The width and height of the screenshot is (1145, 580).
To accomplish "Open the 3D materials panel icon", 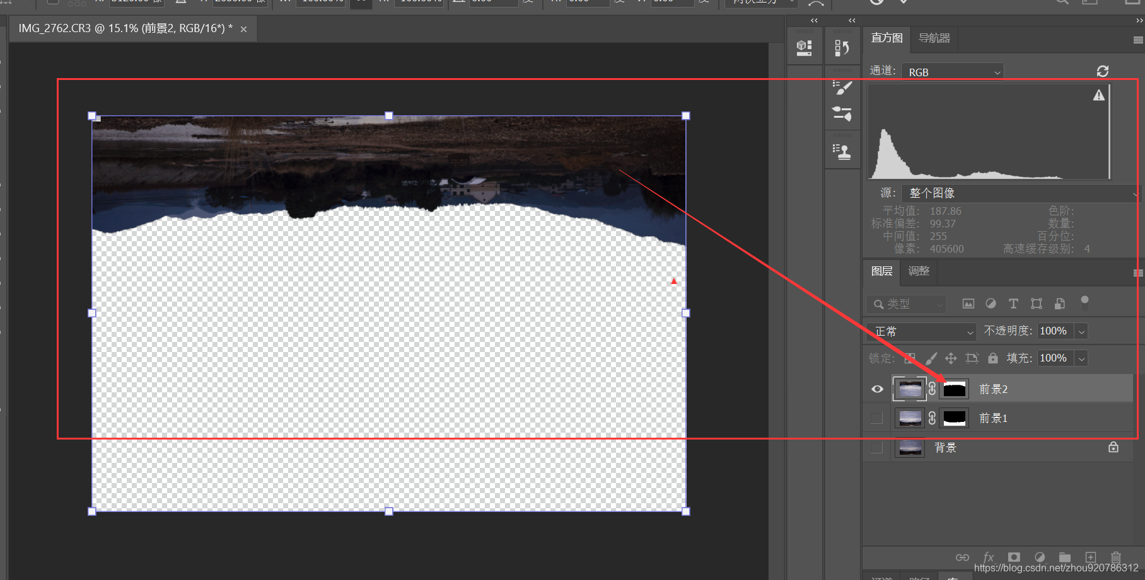I will (x=804, y=48).
